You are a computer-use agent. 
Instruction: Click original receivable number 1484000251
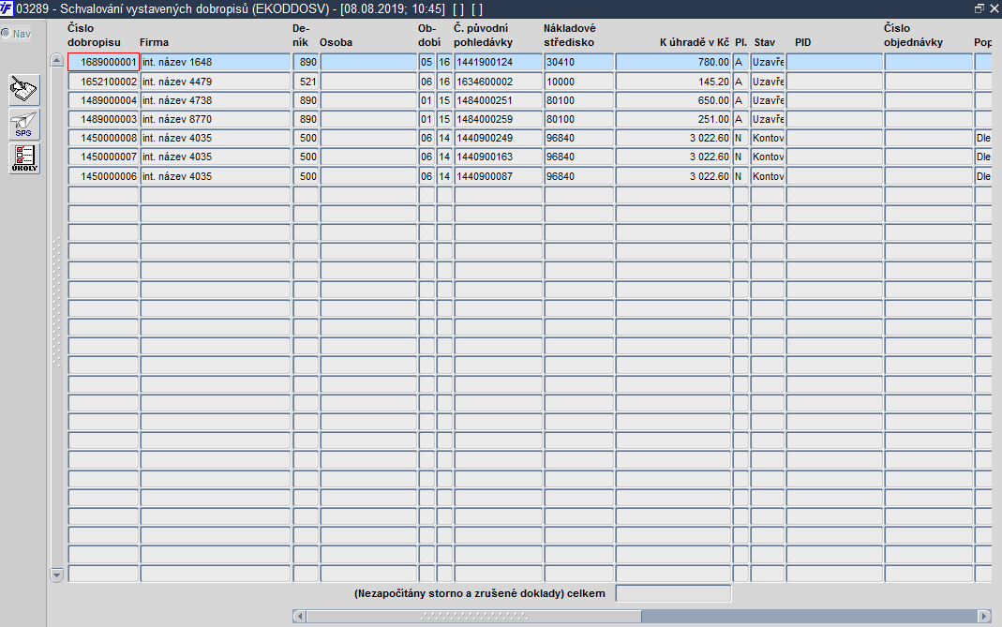pyautogui.click(x=499, y=100)
